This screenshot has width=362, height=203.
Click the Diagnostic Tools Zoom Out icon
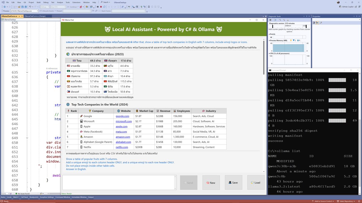tap(284, 20)
